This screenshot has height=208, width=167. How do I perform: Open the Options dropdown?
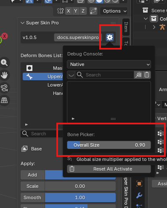pos(114,11)
